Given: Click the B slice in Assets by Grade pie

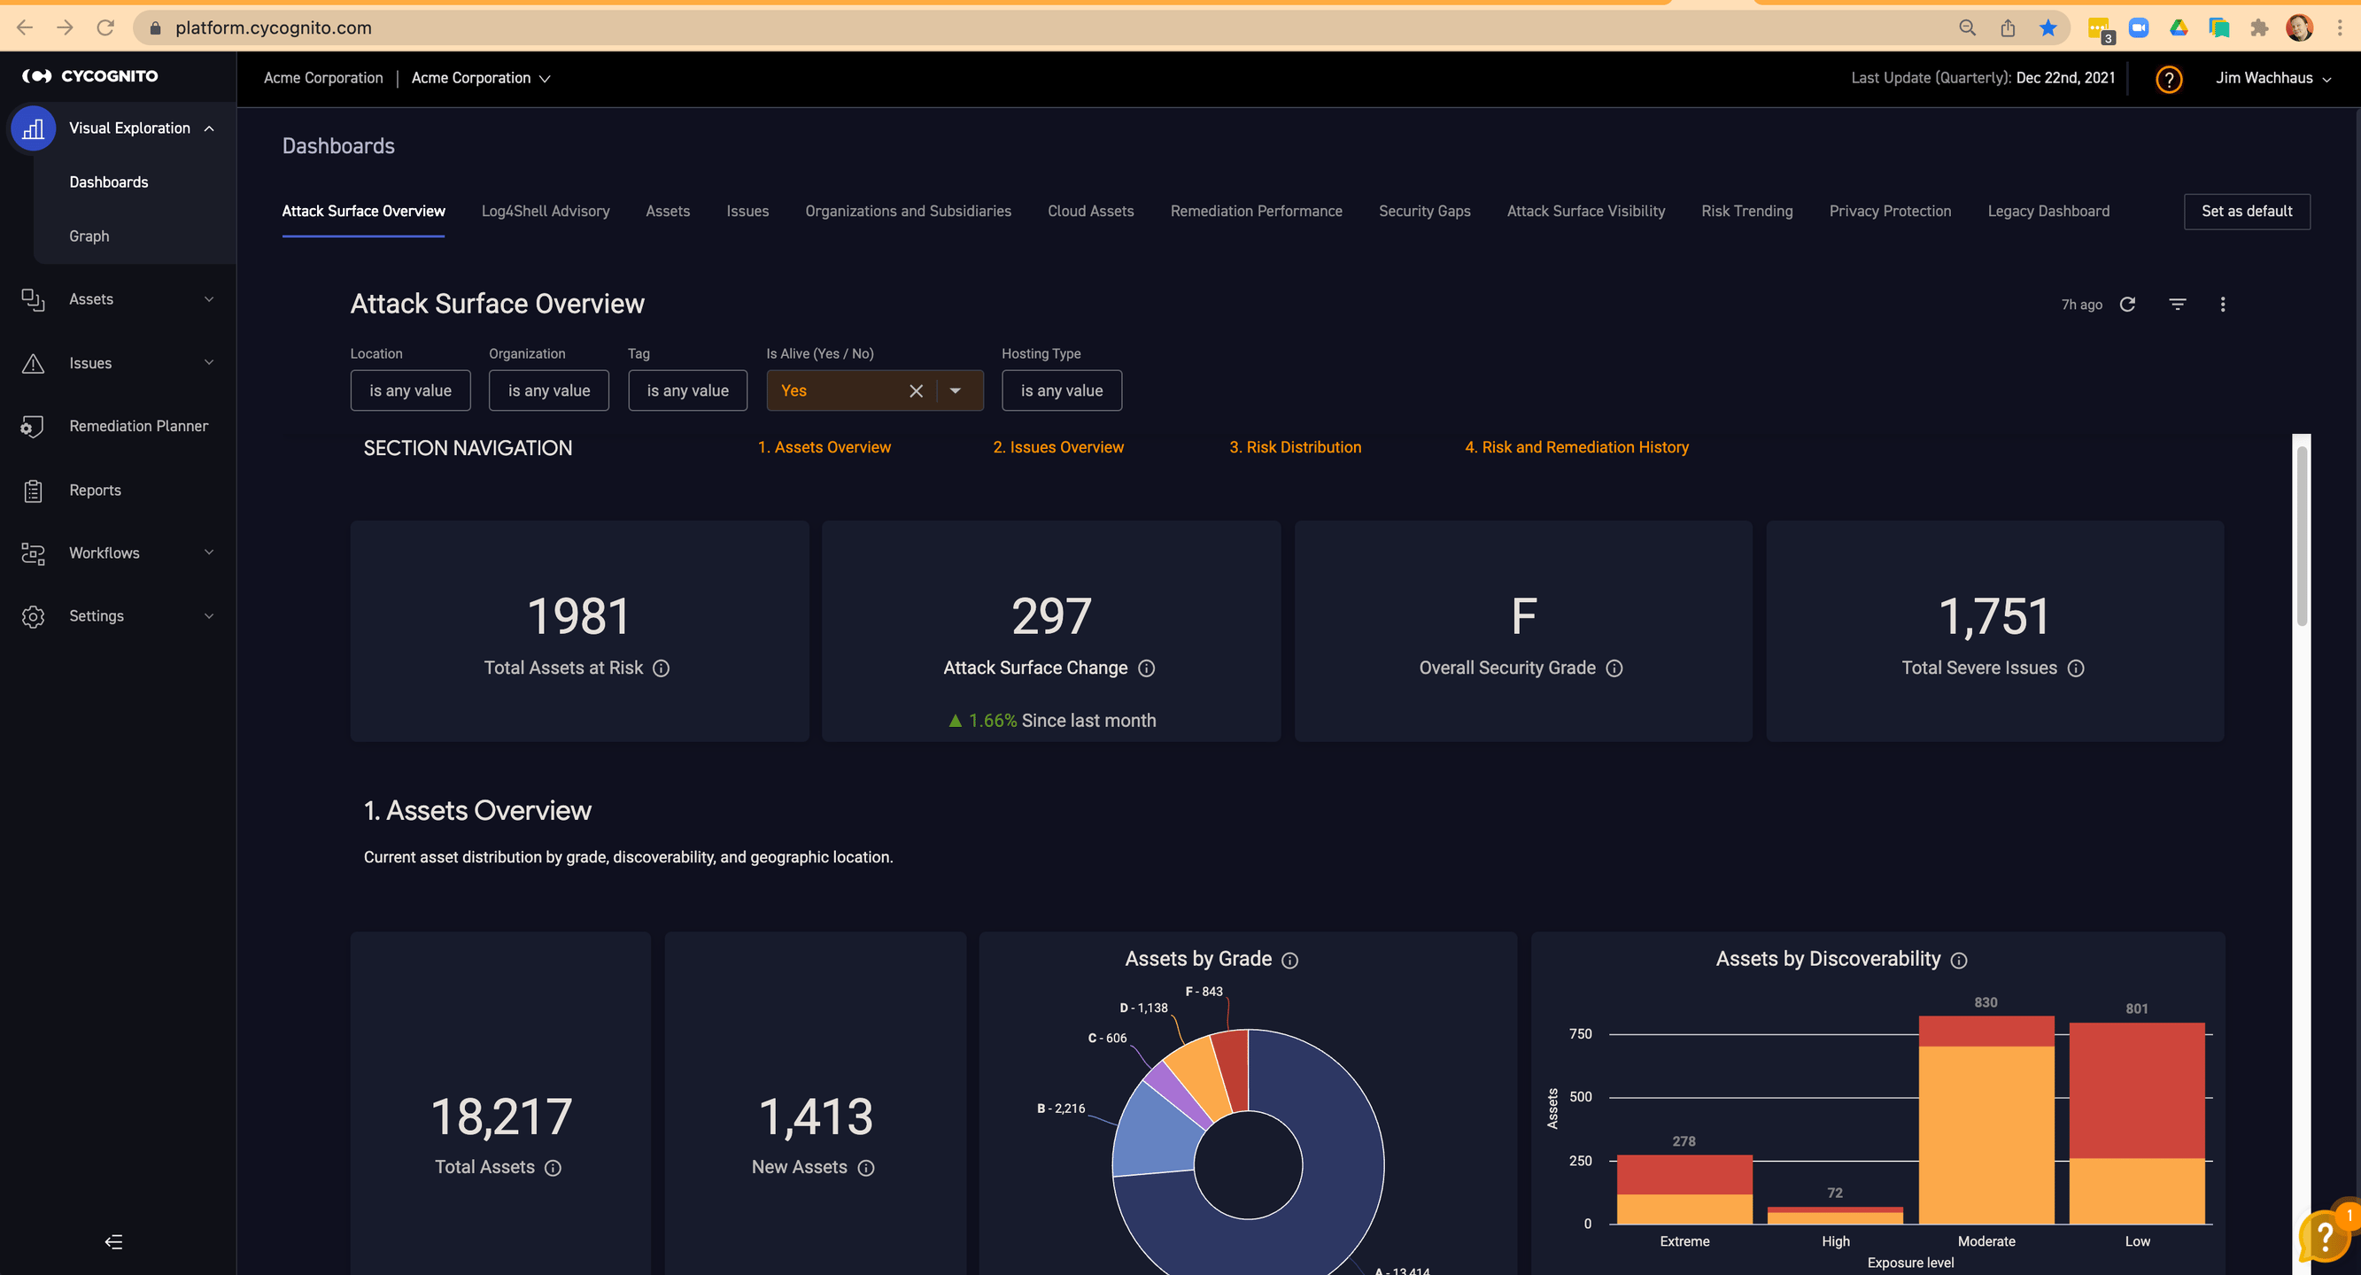Looking at the screenshot, I should tap(1157, 1129).
